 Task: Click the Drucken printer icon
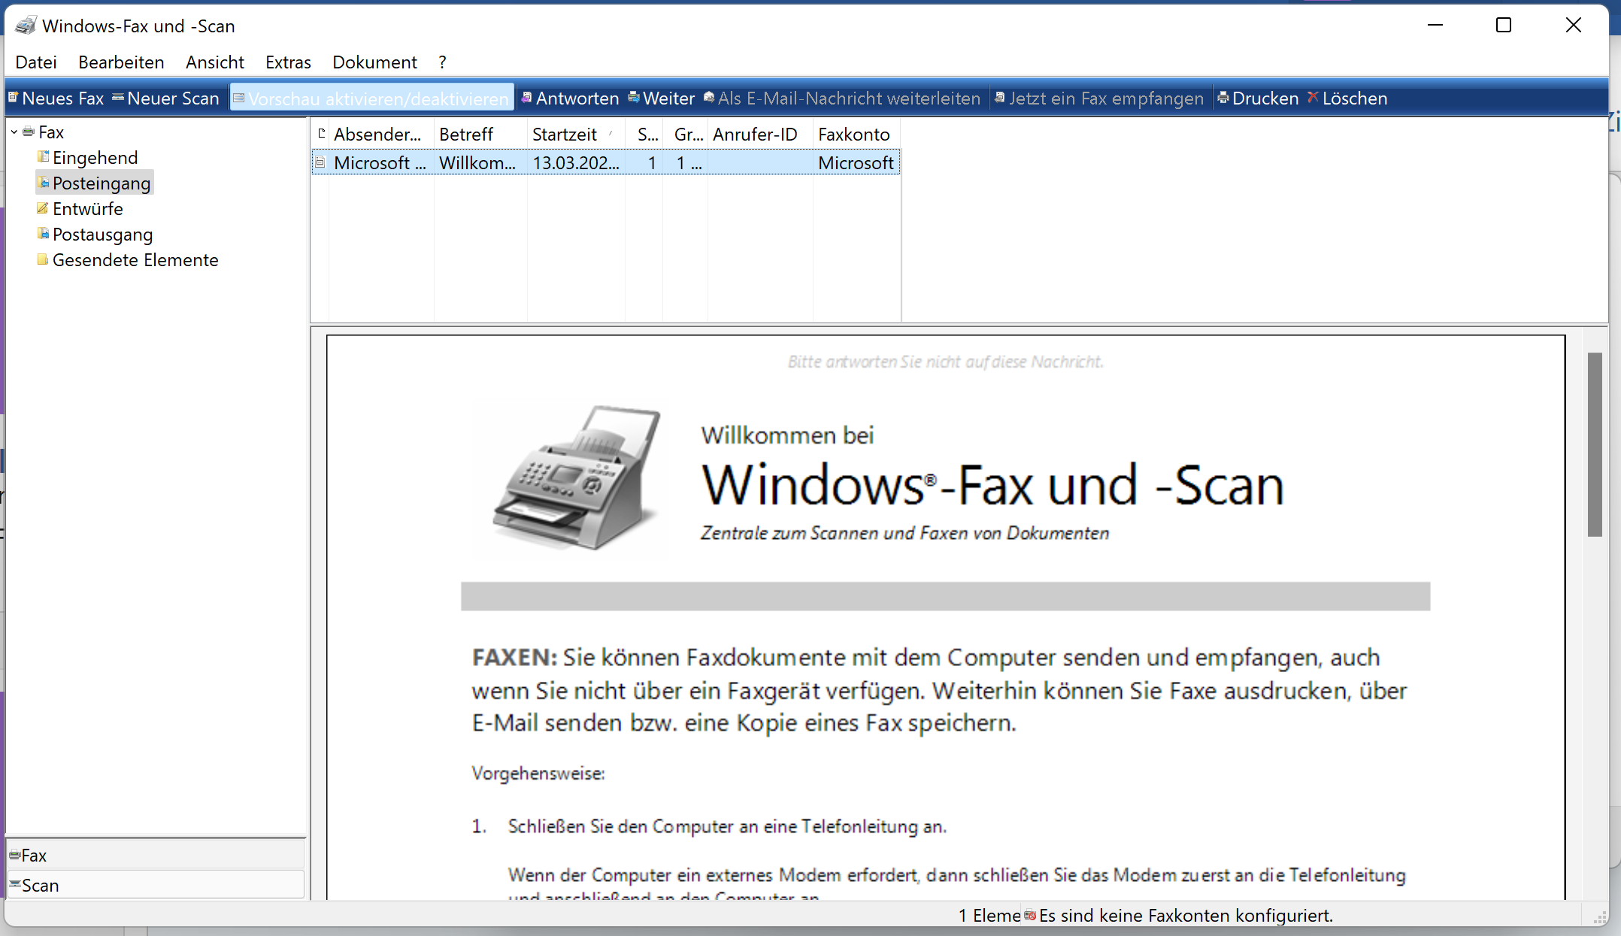1223,98
